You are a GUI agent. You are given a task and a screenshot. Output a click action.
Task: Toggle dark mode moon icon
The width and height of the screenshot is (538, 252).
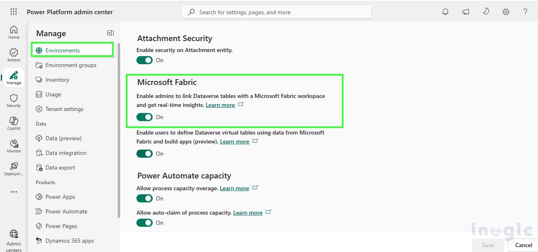click(x=486, y=12)
